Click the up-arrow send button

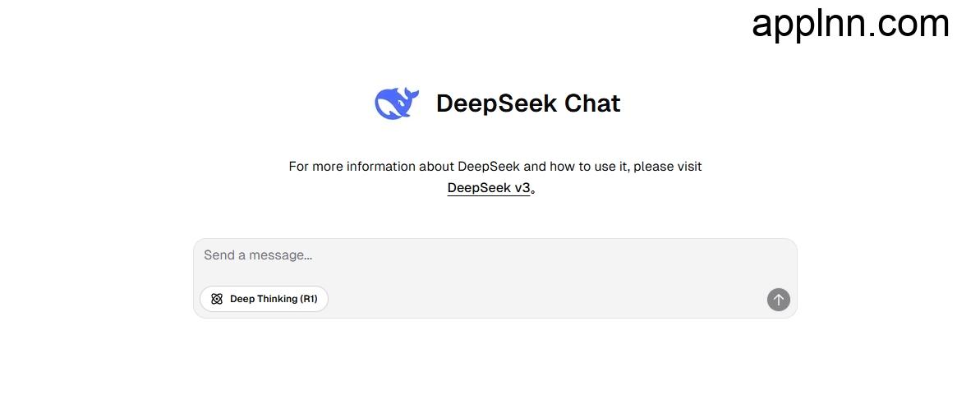pyautogui.click(x=778, y=300)
